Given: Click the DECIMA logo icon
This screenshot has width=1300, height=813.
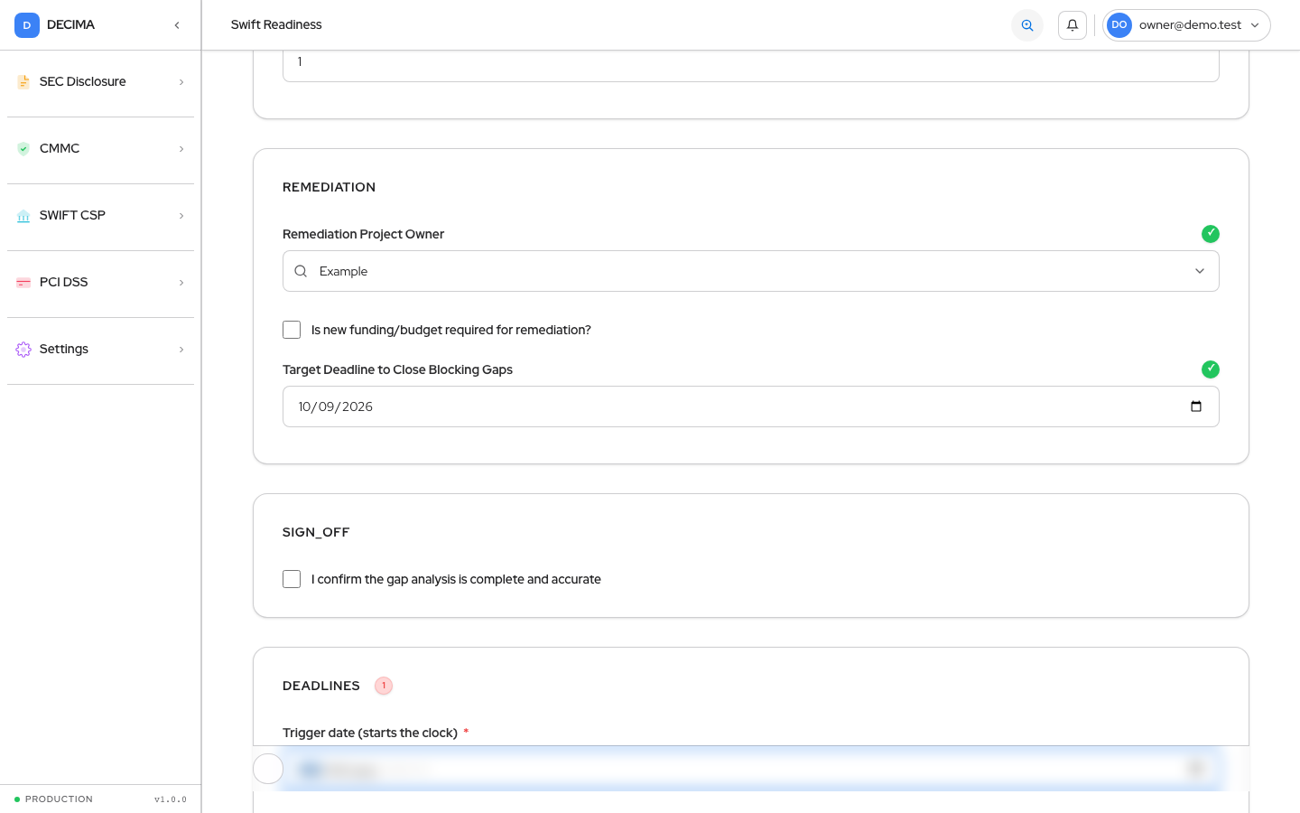Looking at the screenshot, I should point(27,25).
